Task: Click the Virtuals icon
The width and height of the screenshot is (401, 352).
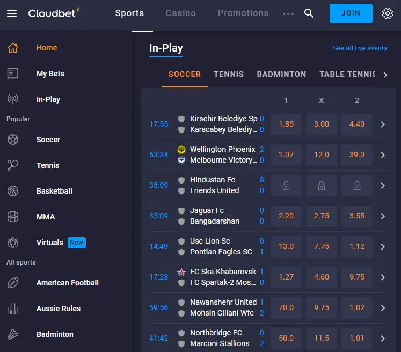Action: click(x=13, y=243)
